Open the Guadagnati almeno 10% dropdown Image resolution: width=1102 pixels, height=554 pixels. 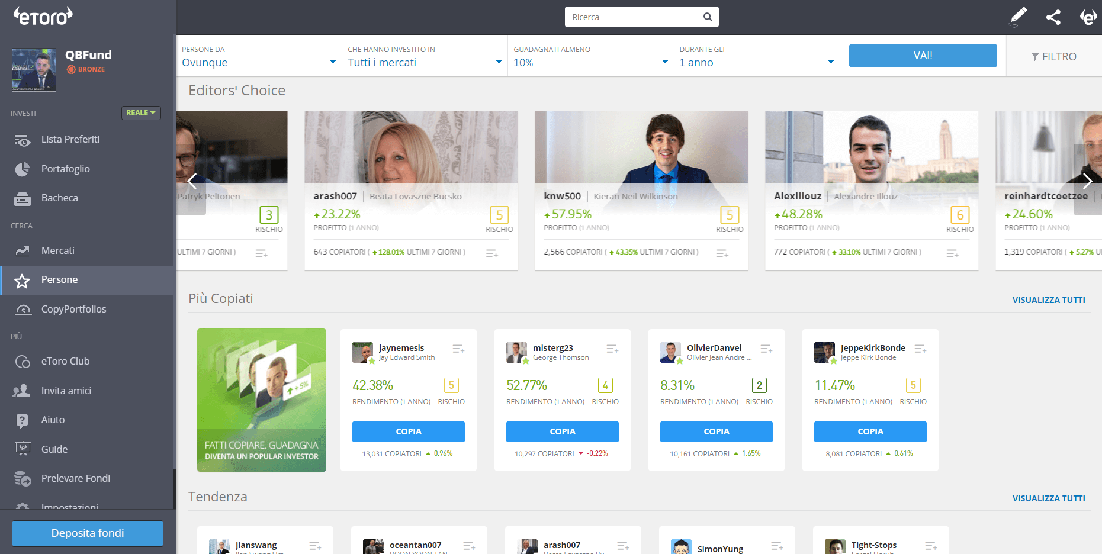[x=590, y=56]
